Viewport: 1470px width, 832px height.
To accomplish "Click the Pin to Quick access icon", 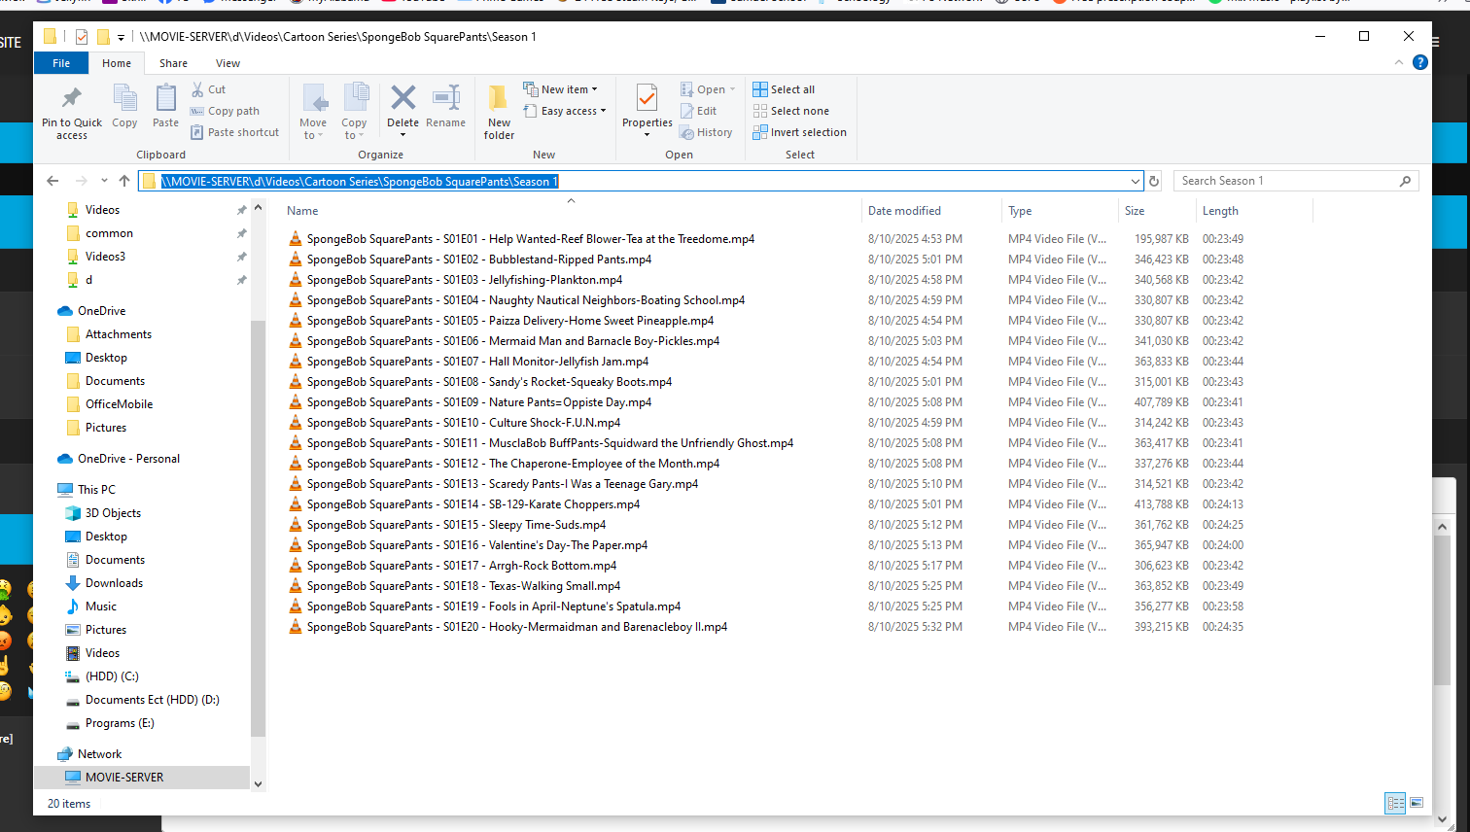I will tap(71, 98).
